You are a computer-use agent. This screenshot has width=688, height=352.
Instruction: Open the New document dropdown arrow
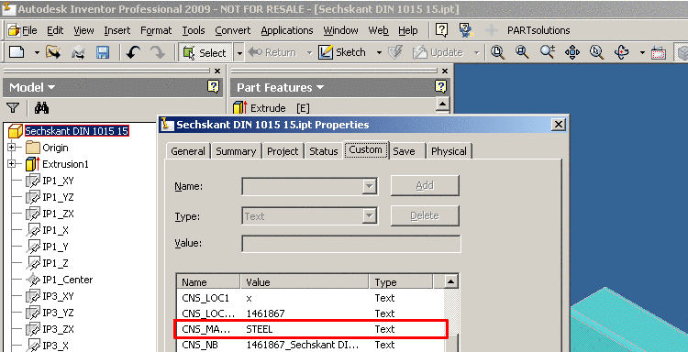(37, 53)
